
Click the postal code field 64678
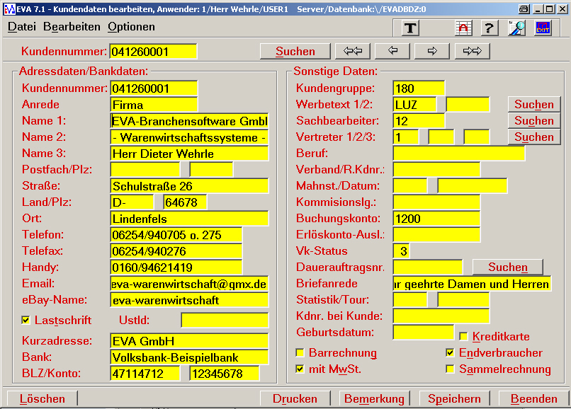pyautogui.click(x=185, y=202)
